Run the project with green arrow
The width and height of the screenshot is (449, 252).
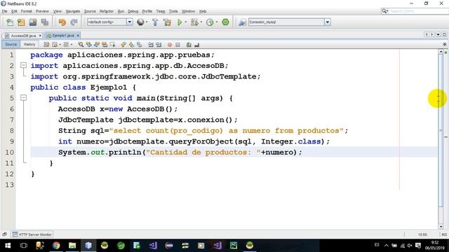tap(180, 22)
